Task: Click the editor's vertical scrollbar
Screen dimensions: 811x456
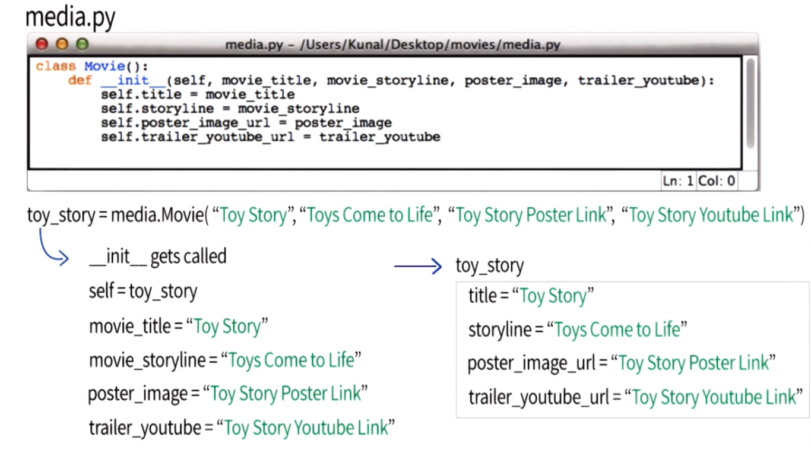Action: click(750, 103)
